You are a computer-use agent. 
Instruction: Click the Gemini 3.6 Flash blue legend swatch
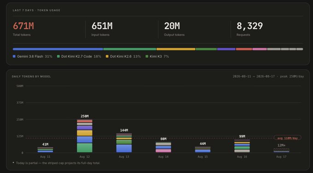[14, 56]
